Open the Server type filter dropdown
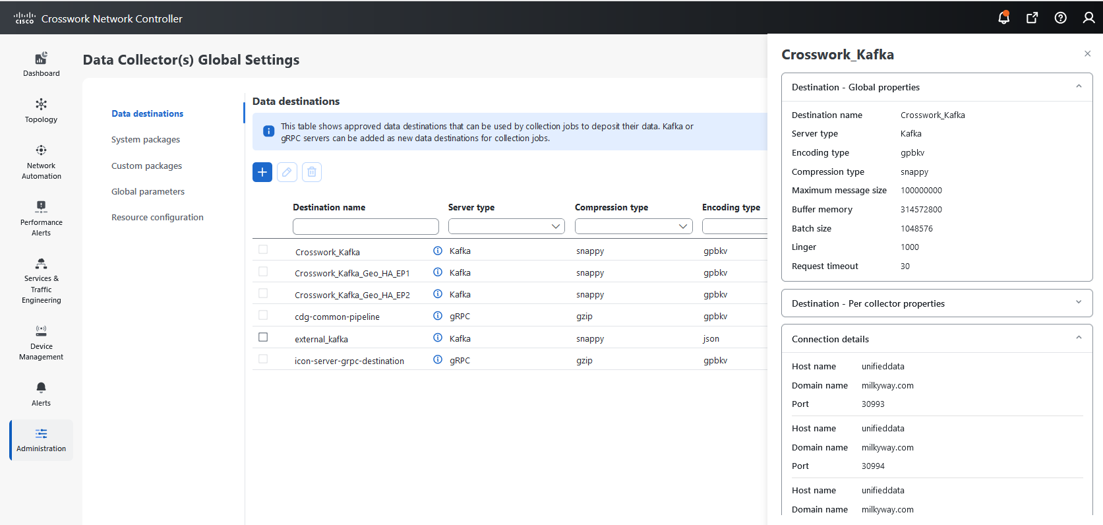 (x=506, y=226)
